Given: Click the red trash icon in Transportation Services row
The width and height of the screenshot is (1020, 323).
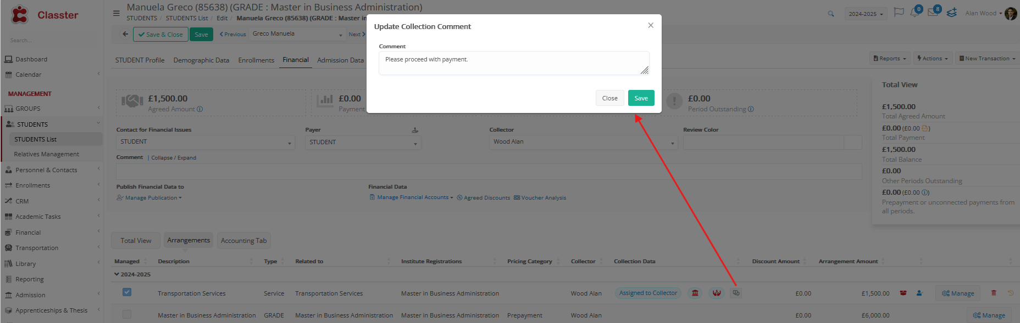Looking at the screenshot, I should 994,293.
